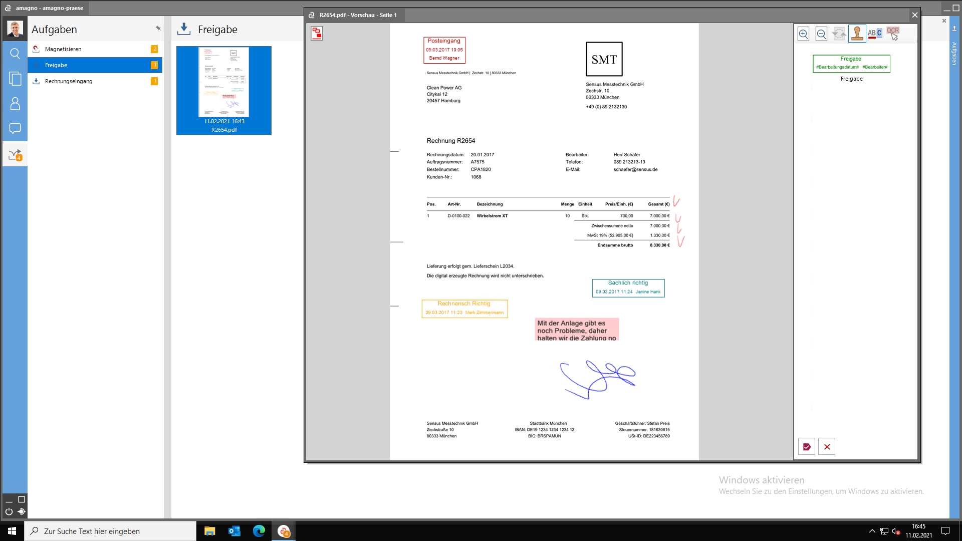Cancel stamping with the red X button

pyautogui.click(x=827, y=447)
